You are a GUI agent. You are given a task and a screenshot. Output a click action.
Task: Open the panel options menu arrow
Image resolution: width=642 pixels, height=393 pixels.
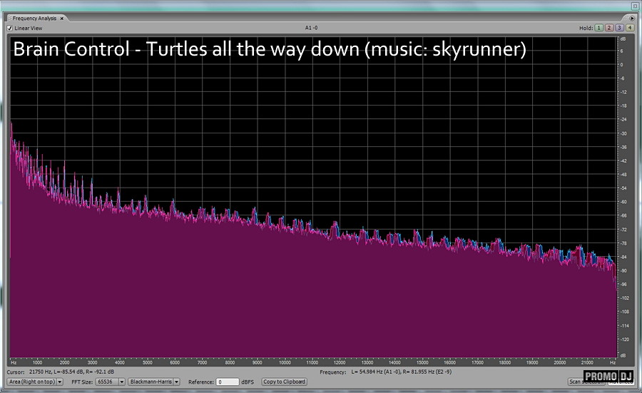(x=631, y=18)
